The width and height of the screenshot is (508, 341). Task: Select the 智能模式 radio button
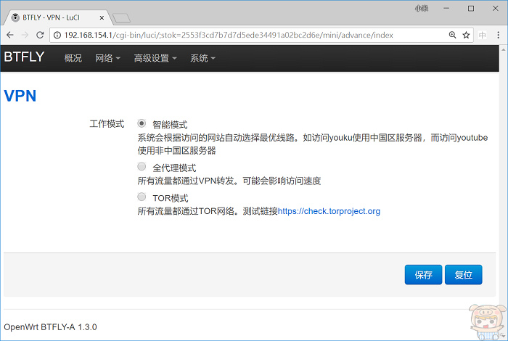click(142, 124)
